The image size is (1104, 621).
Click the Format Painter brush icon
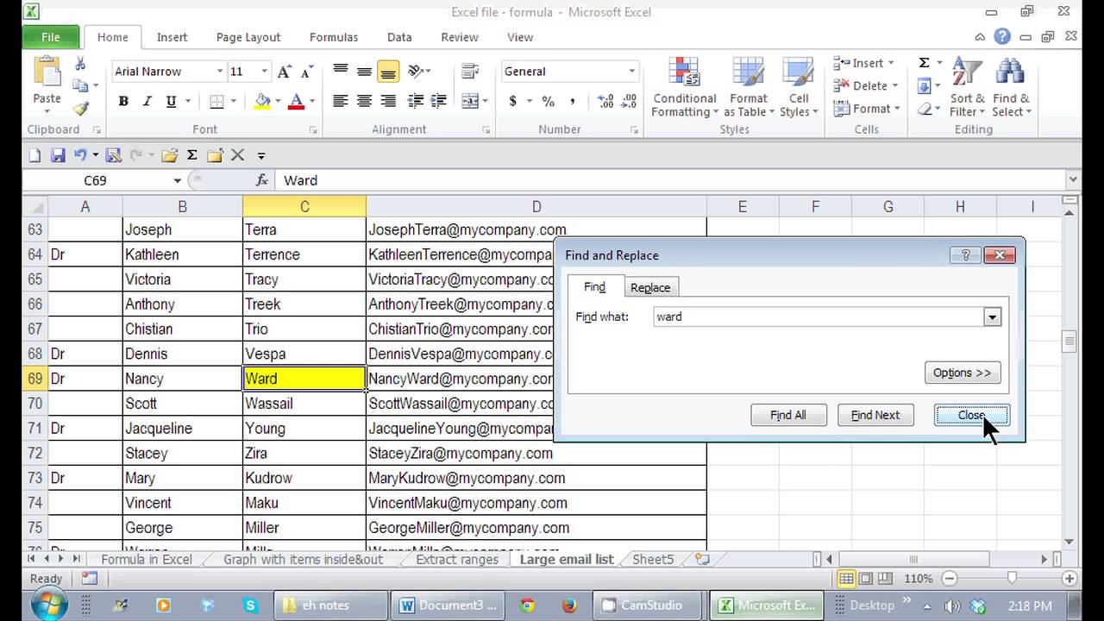coord(80,109)
